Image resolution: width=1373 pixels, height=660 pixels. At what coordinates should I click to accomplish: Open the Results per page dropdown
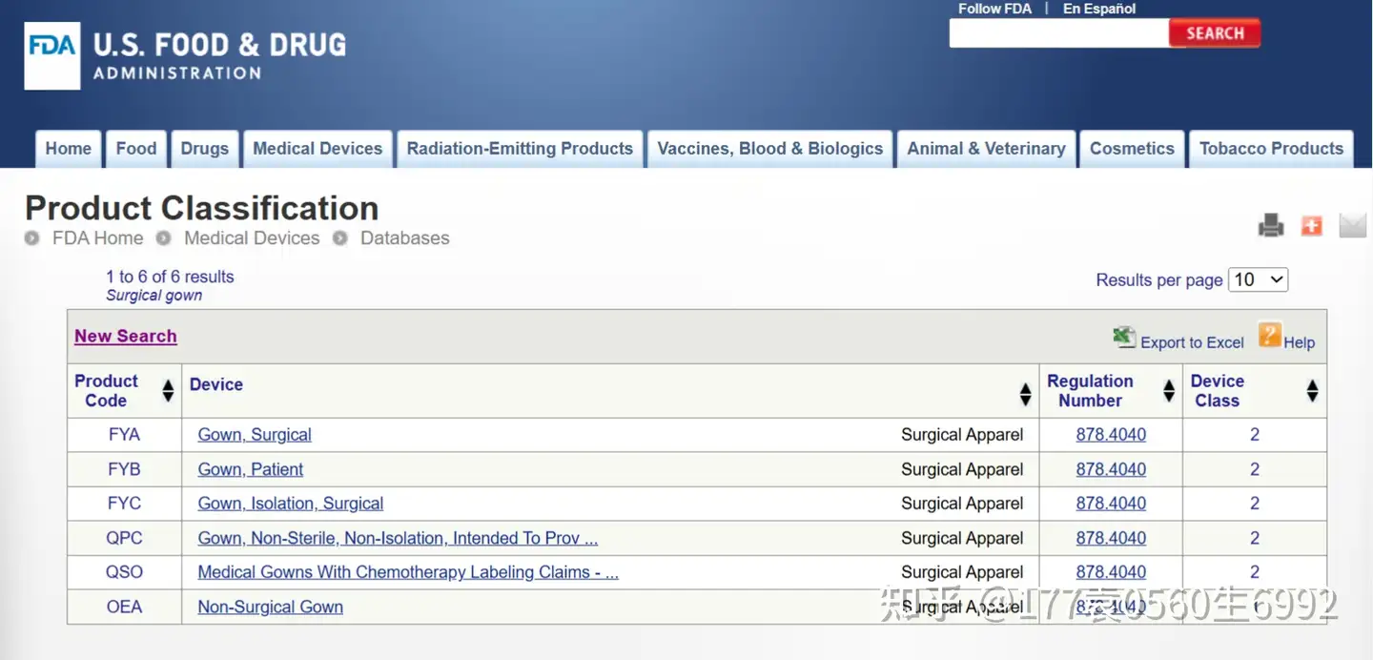(1259, 279)
